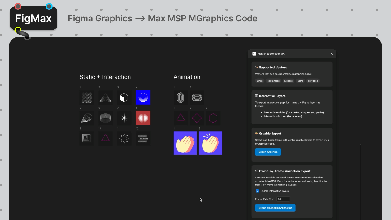Click the sparkle icon beside Supported Vectors
This screenshot has width=391, height=220.
tap(257, 68)
